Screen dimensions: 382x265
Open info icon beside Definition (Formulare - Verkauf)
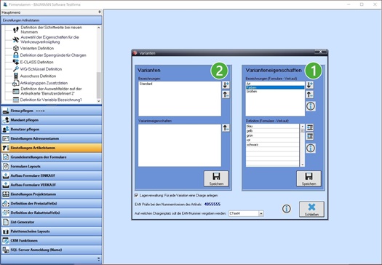(311, 148)
